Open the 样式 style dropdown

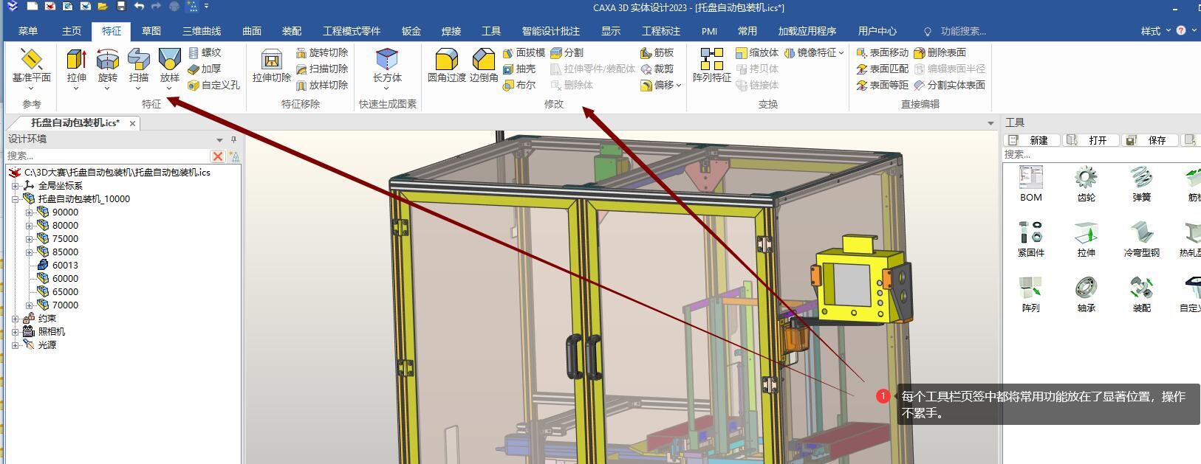coord(1156,31)
